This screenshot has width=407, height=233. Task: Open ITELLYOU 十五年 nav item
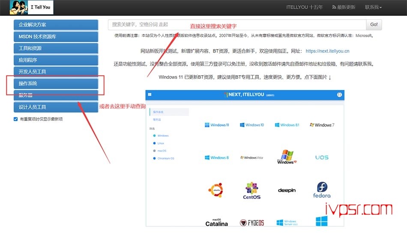coord(305,7)
